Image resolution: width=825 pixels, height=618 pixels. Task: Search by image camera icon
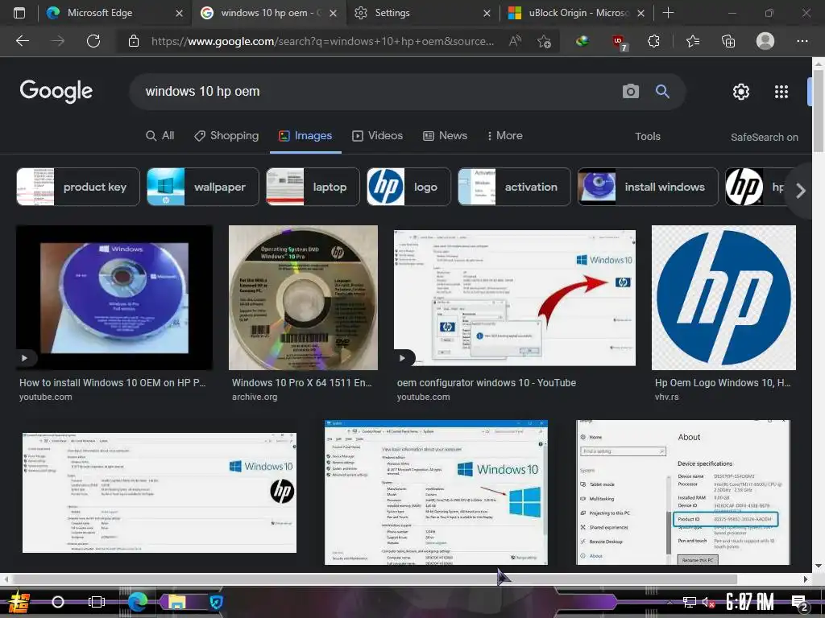[x=630, y=92]
